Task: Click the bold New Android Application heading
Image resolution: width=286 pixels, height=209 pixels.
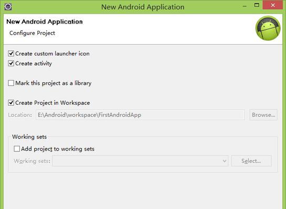Action: point(45,21)
